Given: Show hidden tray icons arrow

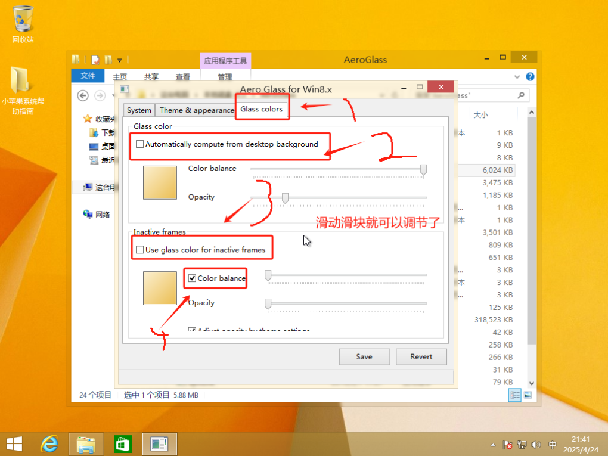Looking at the screenshot, I should tap(493, 445).
